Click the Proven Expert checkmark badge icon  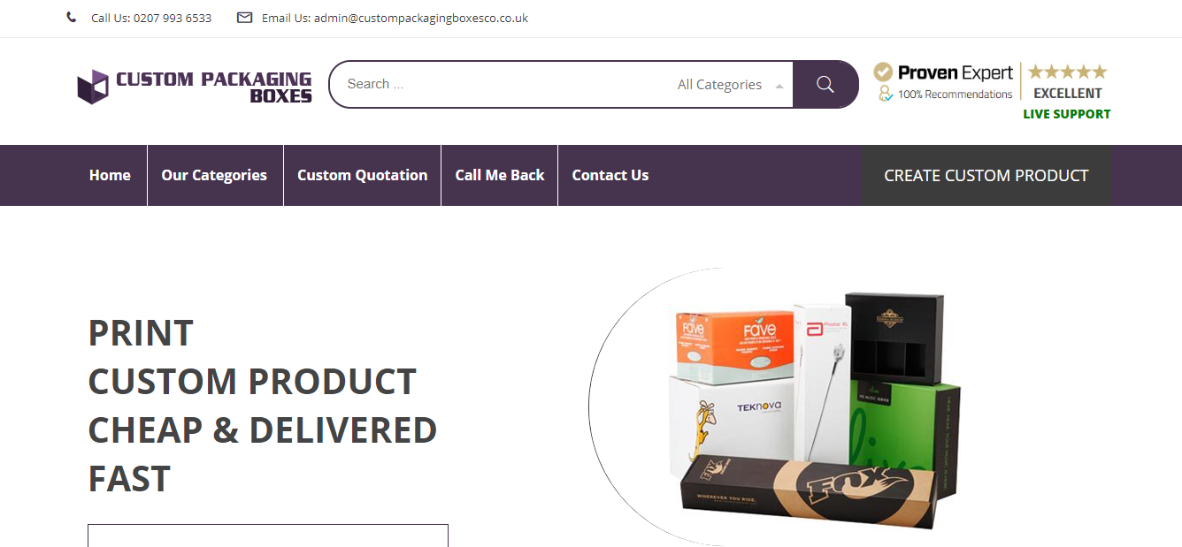[x=883, y=72]
